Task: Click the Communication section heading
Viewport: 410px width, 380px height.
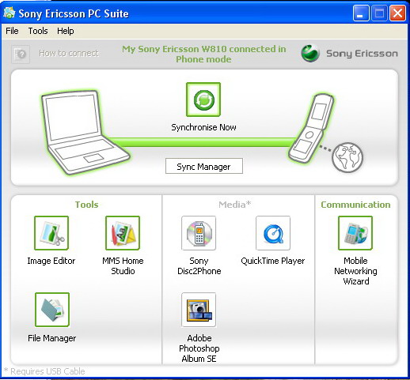Action: [x=355, y=205]
